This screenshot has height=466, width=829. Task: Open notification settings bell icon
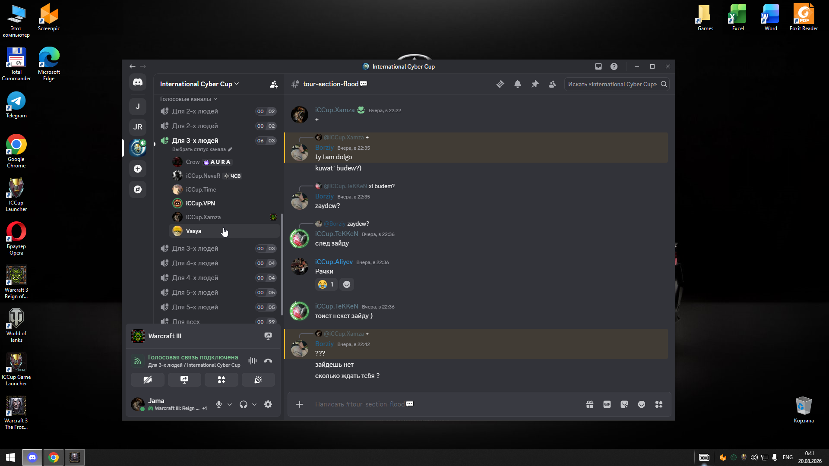pos(518,84)
